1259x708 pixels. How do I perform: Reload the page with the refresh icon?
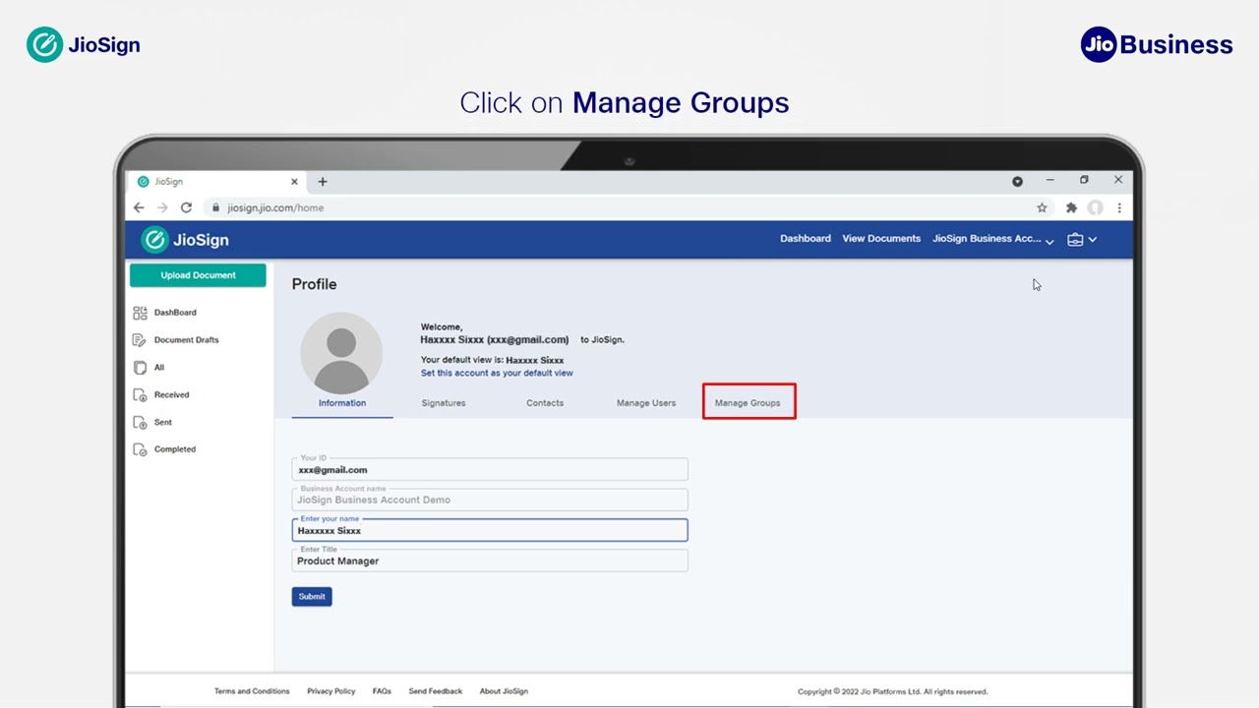[186, 207]
